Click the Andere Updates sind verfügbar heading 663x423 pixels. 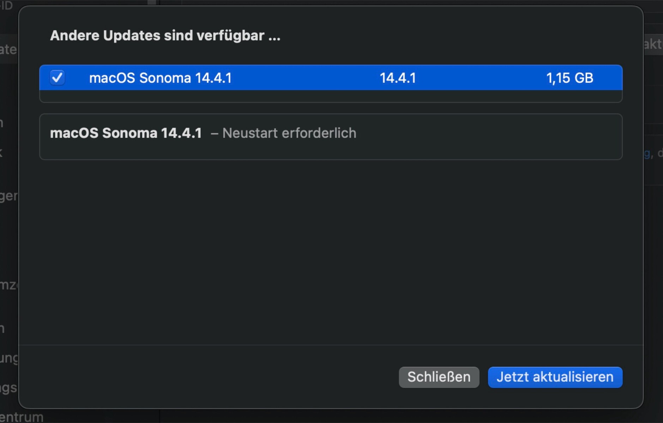(x=165, y=36)
